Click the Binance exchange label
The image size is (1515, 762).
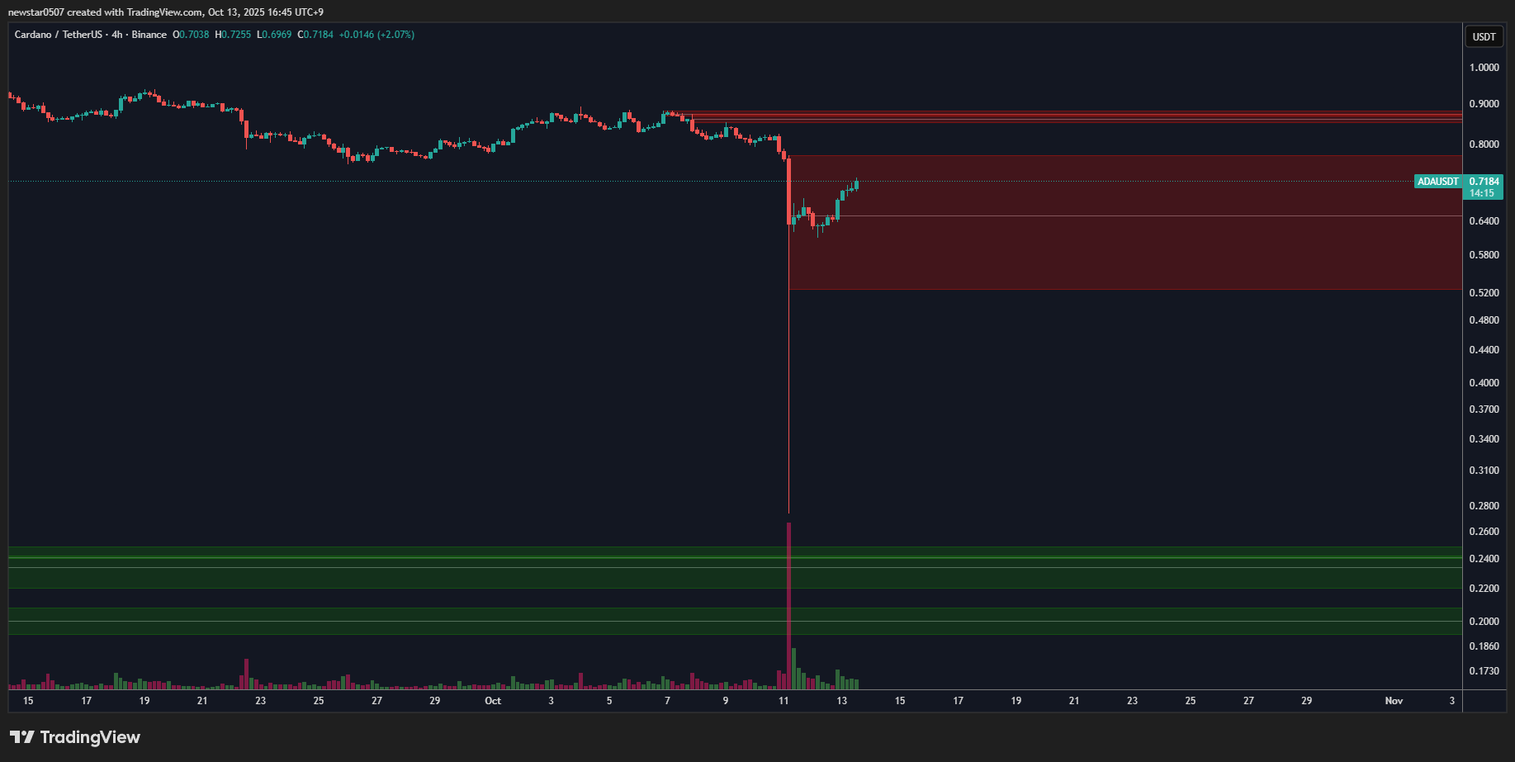[x=149, y=35]
